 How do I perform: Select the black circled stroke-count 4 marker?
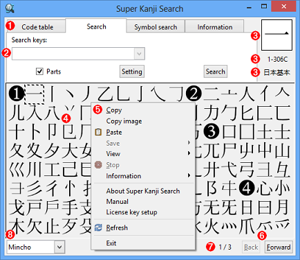tap(247, 187)
